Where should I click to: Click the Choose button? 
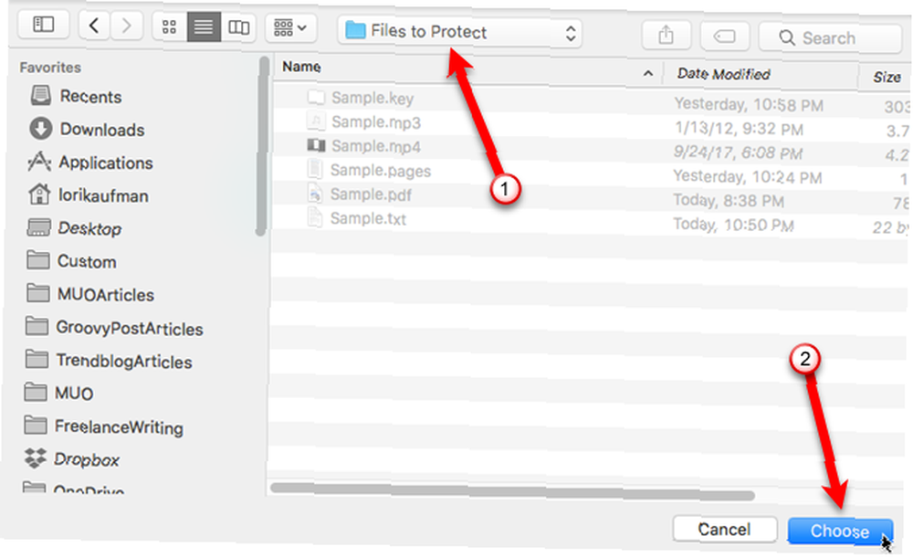[840, 531]
